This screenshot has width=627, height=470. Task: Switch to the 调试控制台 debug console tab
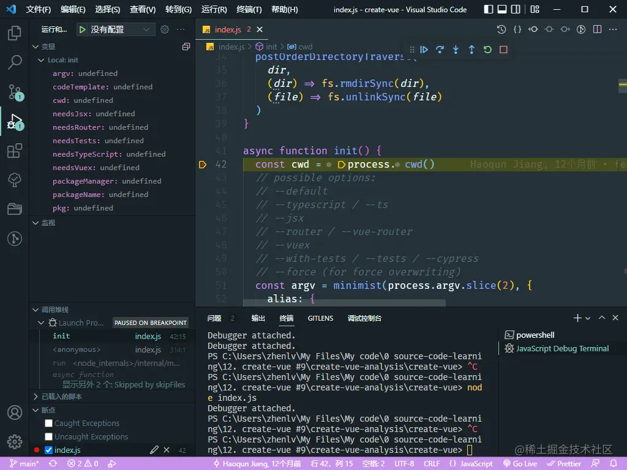pos(364,318)
